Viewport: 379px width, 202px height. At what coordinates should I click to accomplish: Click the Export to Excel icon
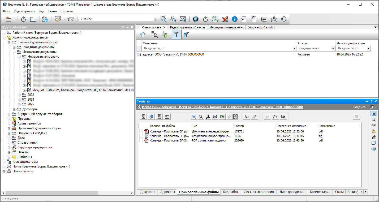[165, 35]
